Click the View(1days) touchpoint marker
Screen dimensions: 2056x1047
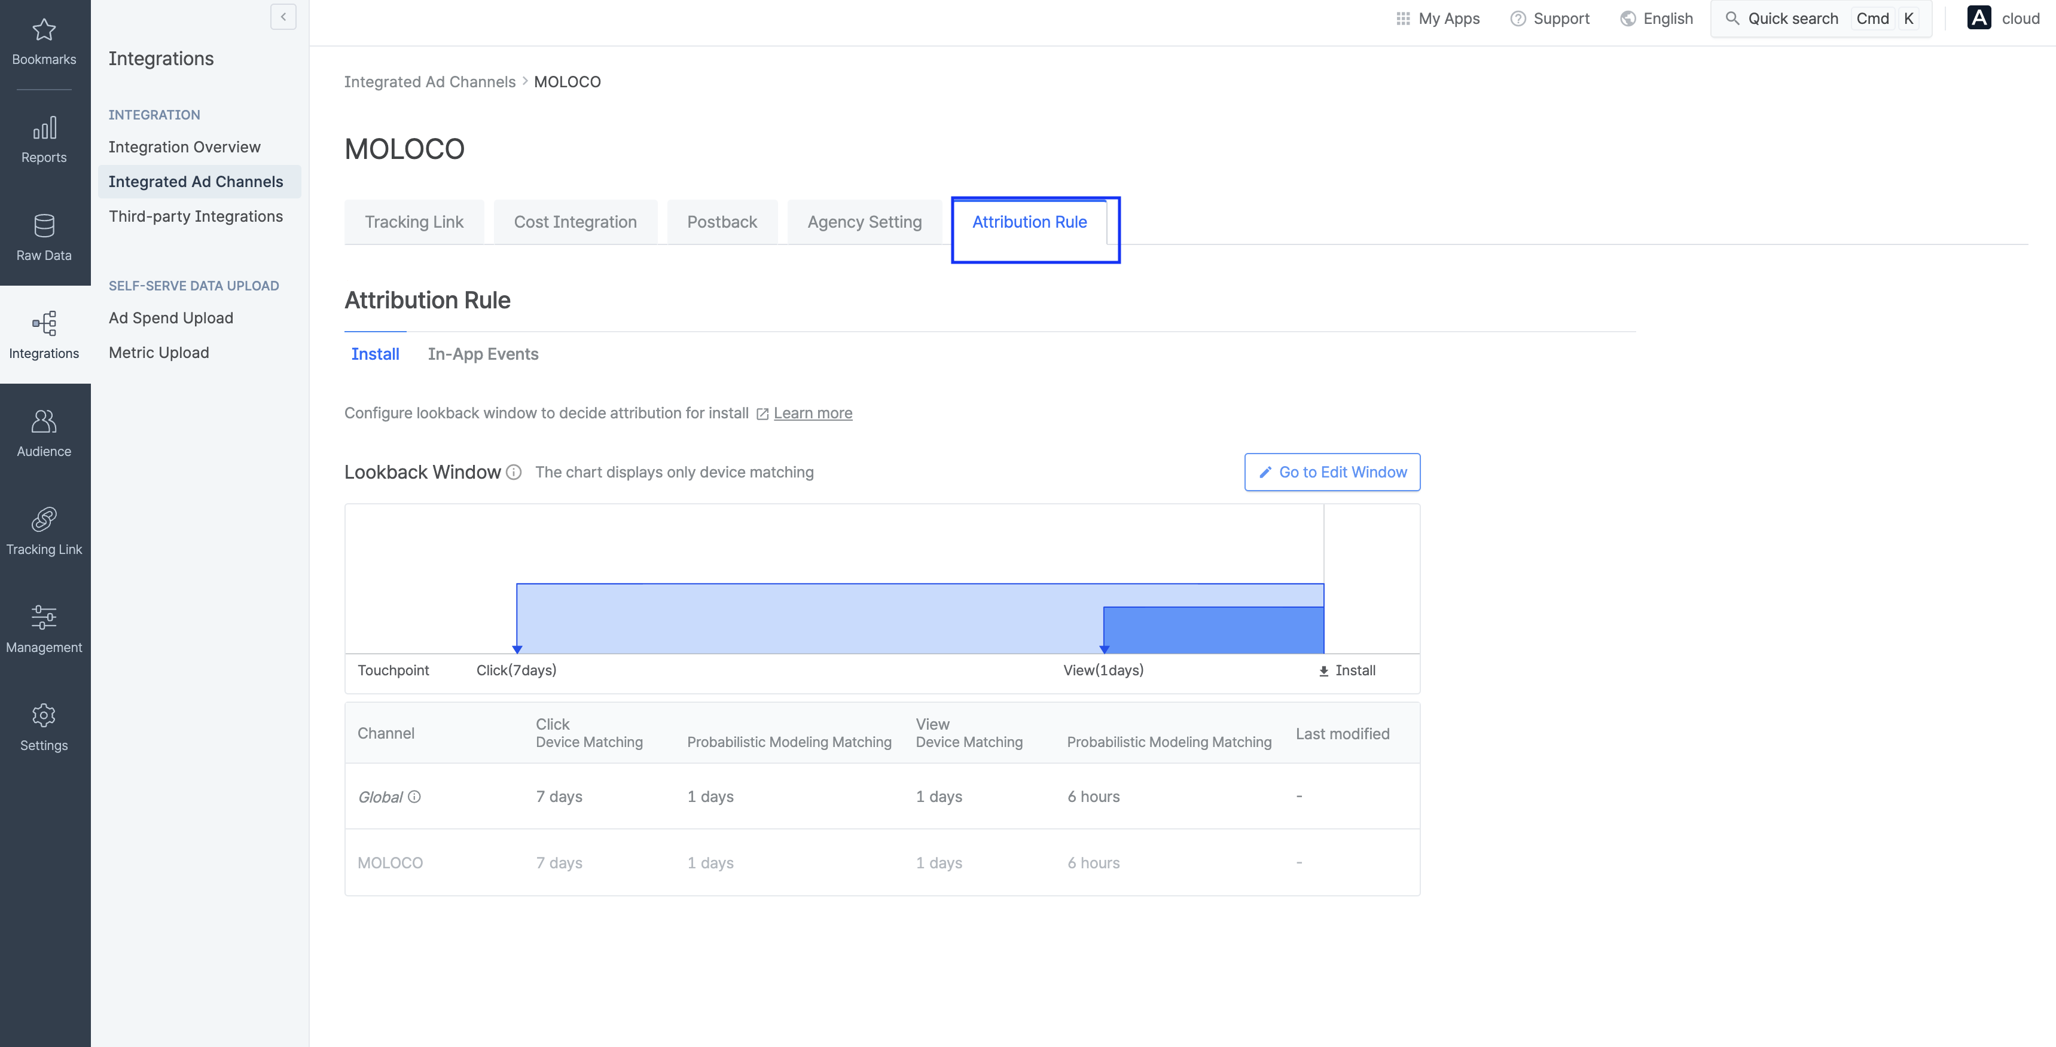point(1105,649)
